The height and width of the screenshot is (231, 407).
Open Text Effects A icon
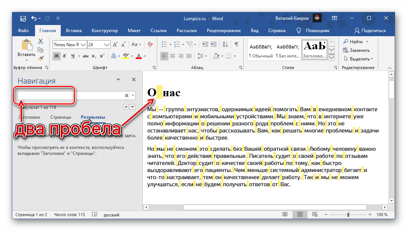pos(113,56)
